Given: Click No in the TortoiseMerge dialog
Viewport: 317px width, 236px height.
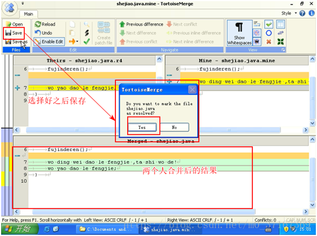Looking at the screenshot, I should 174,127.
